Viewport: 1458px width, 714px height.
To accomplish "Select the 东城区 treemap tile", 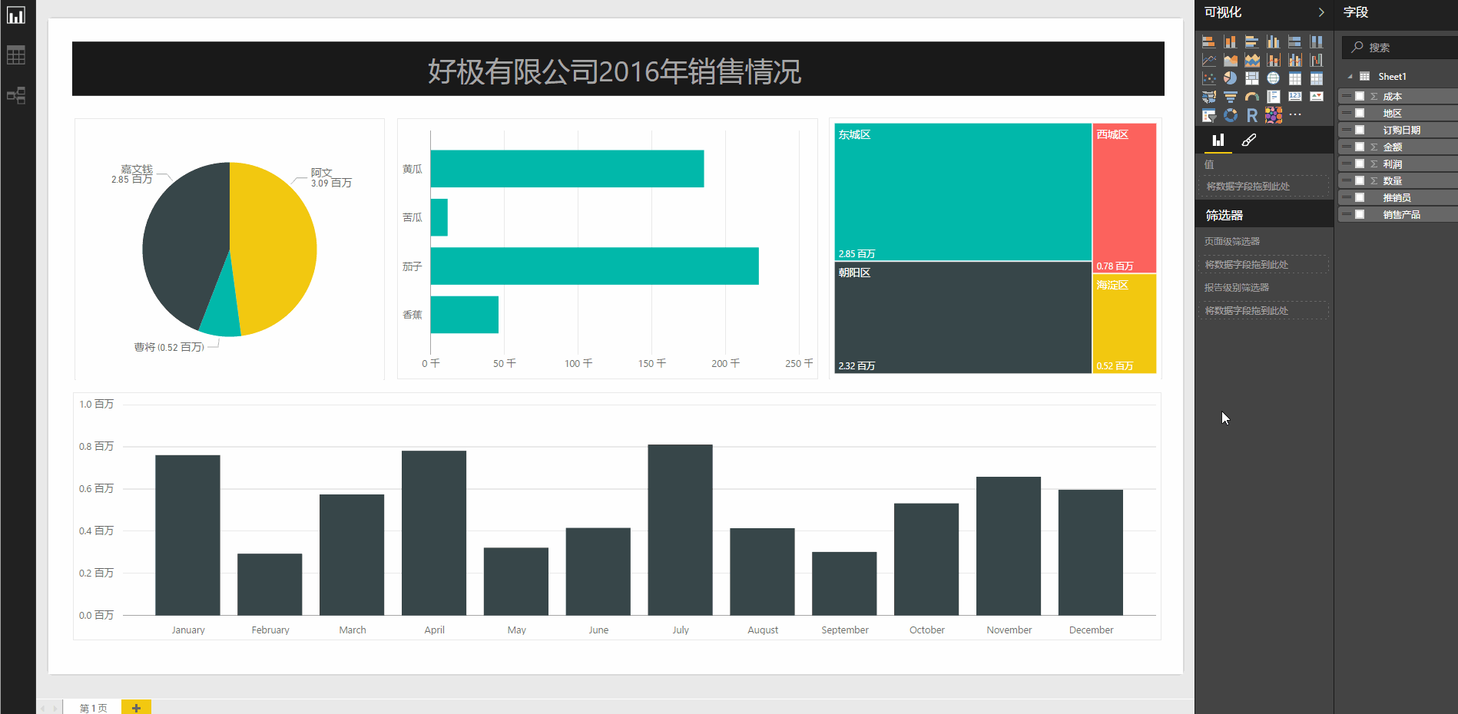I will [963, 192].
